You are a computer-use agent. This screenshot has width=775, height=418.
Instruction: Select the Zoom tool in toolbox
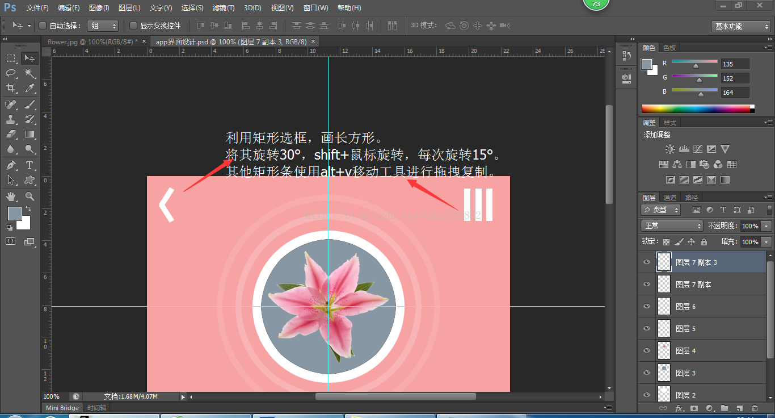30,197
